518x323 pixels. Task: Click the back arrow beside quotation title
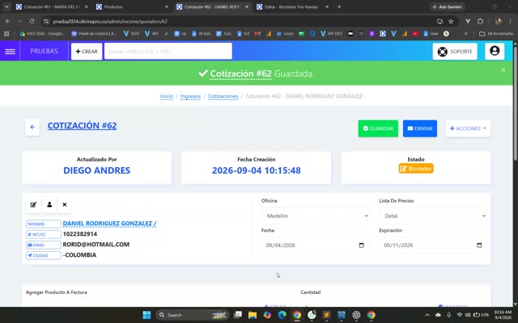click(32, 128)
